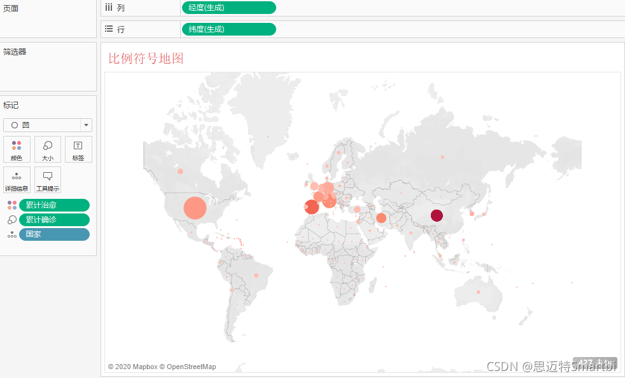Screen dimensions: 625x378
Task: Click the columns shelf icon next to 列
Action: 109,7
